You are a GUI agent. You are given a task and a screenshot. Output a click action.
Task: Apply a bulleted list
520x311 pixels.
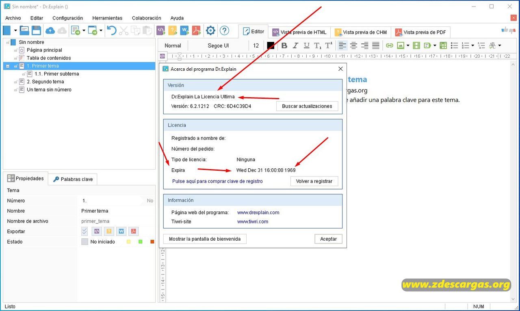[455, 46]
